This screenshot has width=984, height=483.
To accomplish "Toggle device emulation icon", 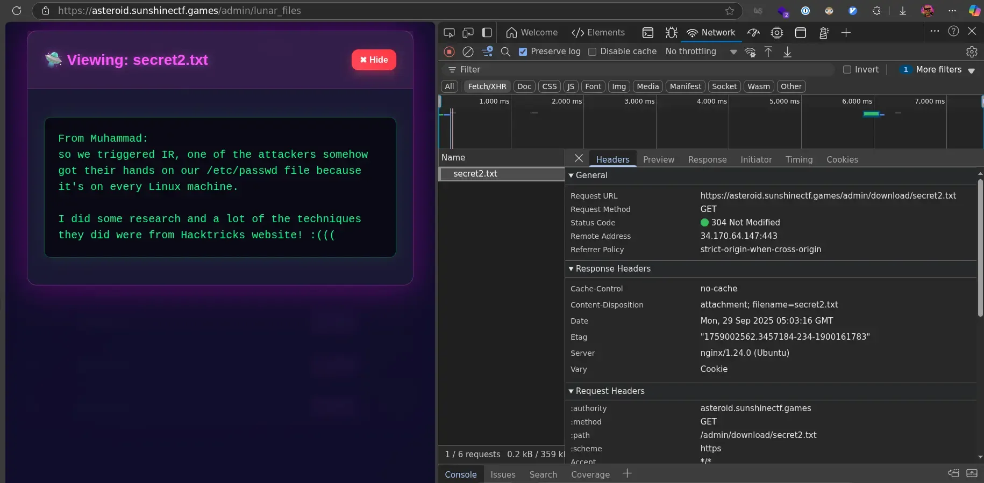I will [468, 33].
